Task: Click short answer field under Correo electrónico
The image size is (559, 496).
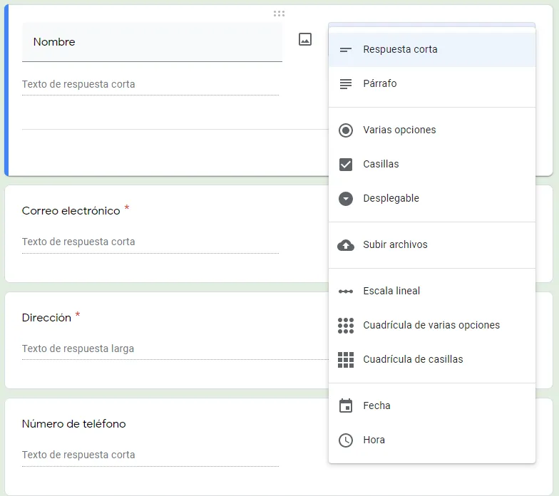Action: pos(150,243)
